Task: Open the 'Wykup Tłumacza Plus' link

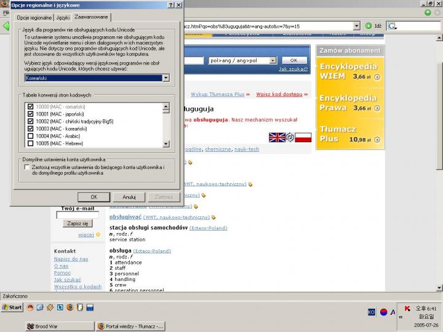Action: [x=218, y=94]
